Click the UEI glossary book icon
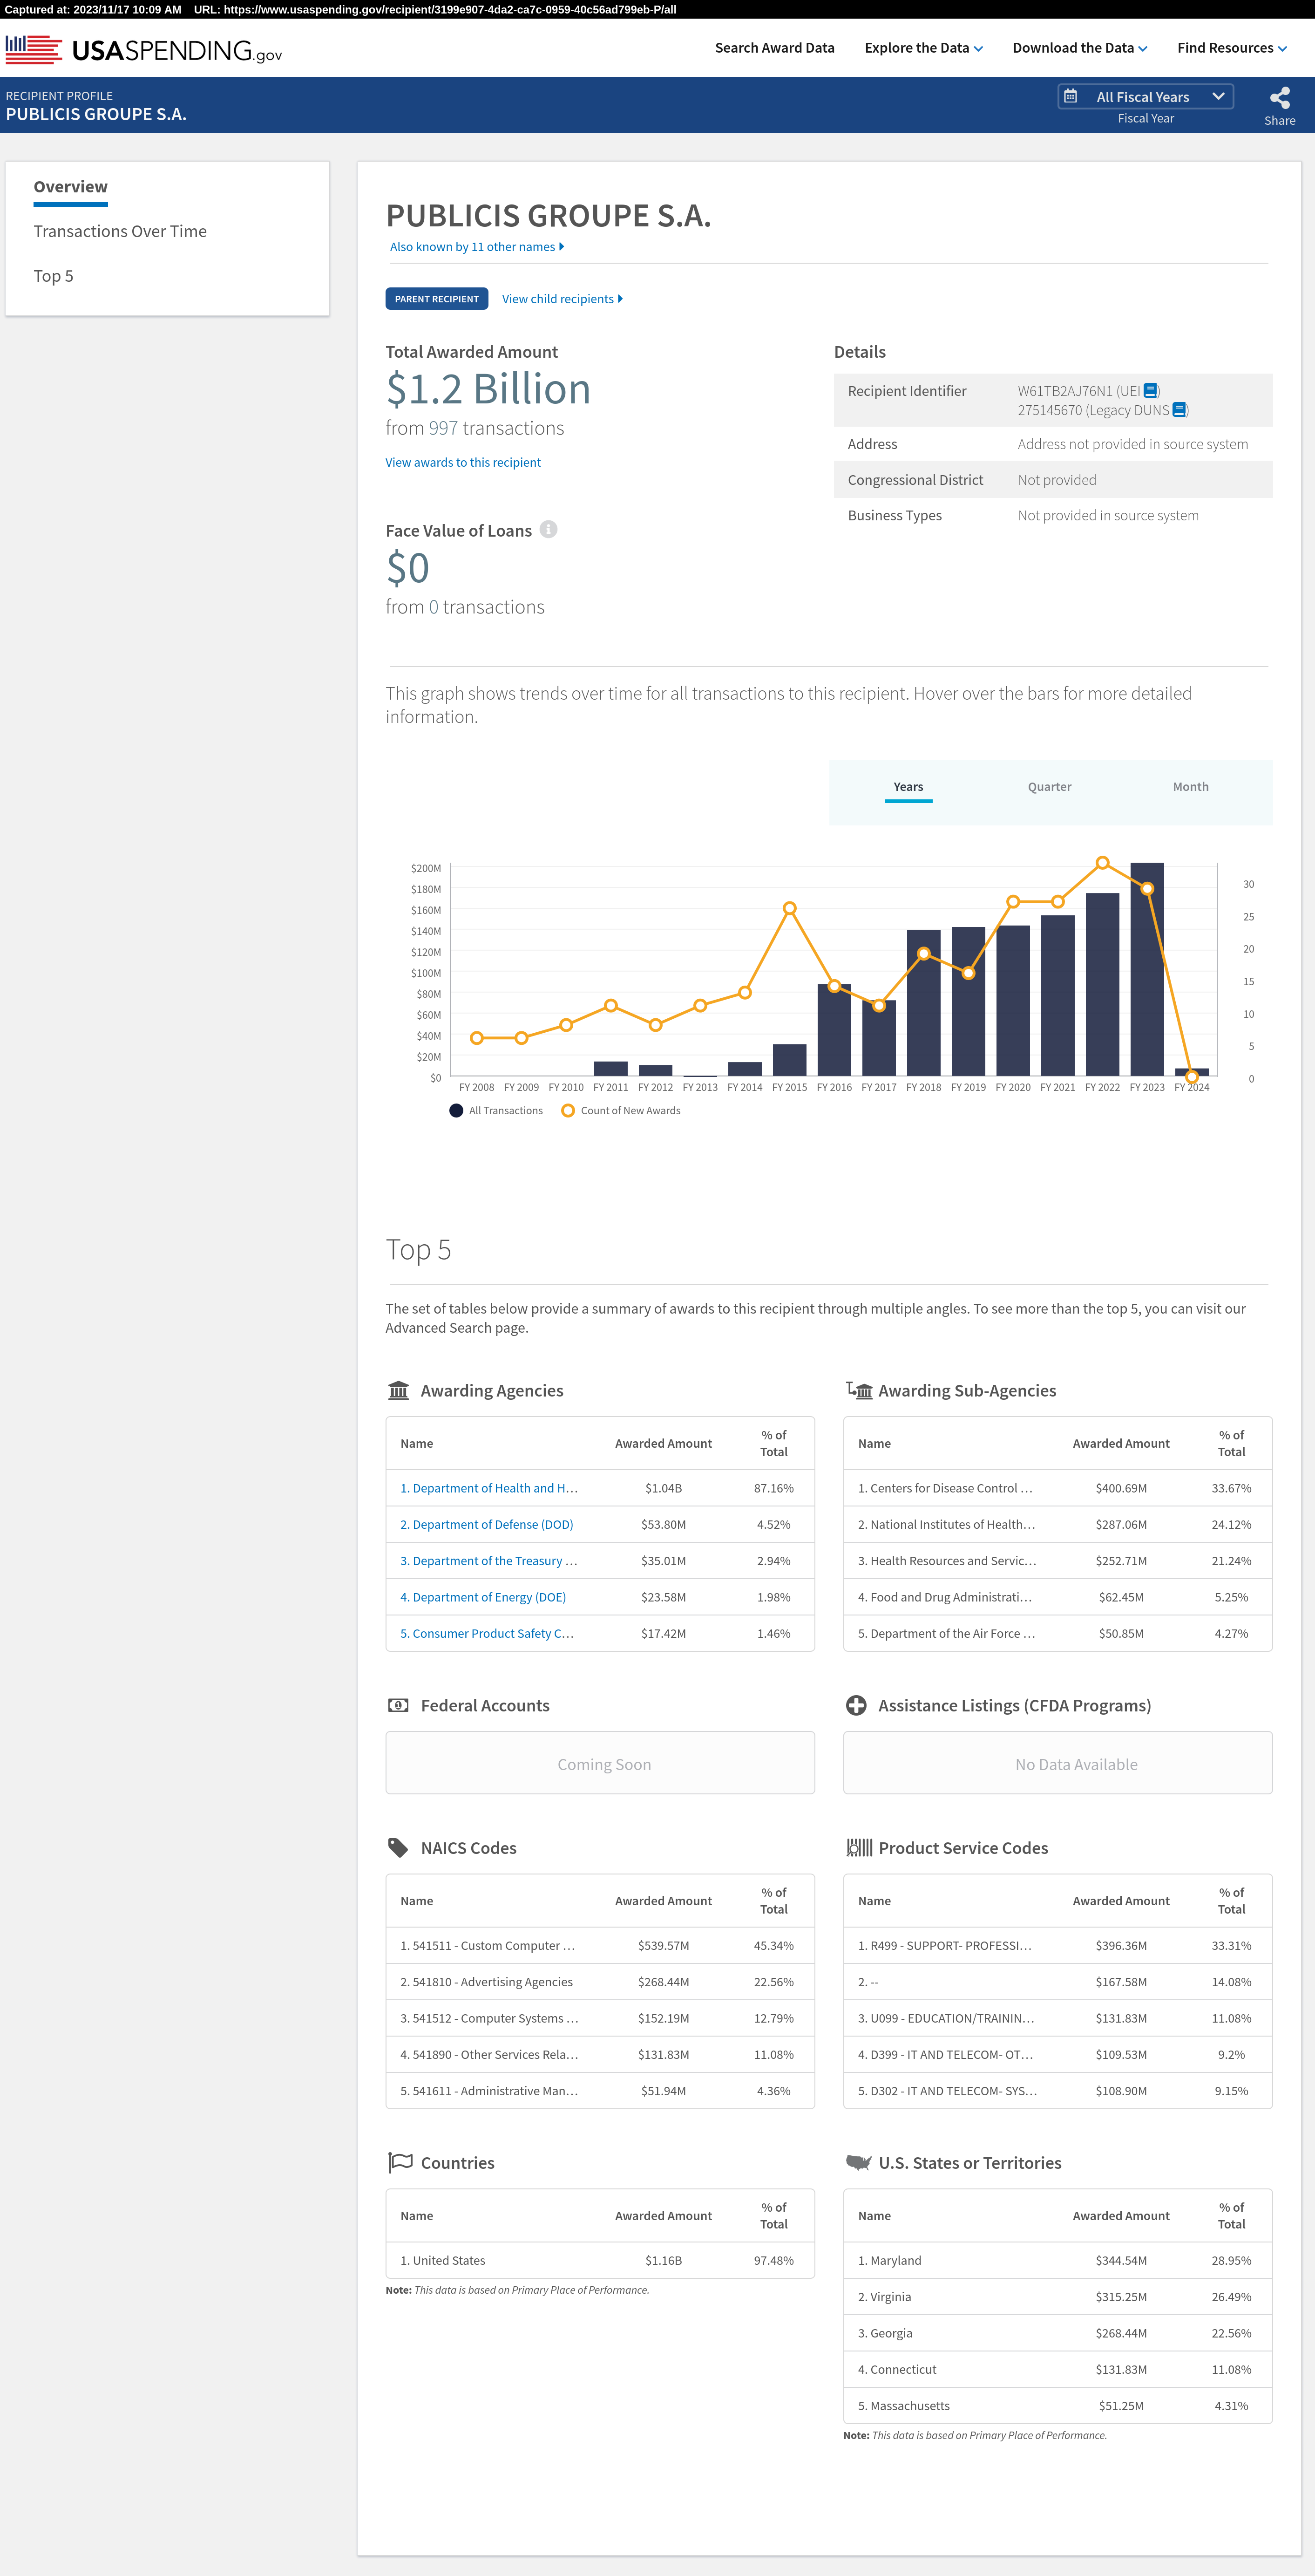 [1150, 391]
